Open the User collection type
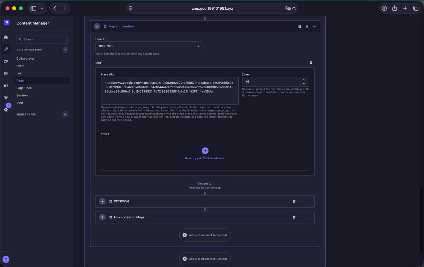Screen dimensions: 424x267 click(x=20, y=103)
